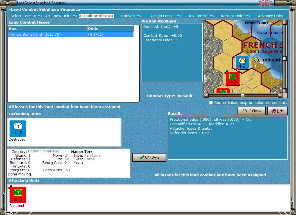Click the partially visible red unit on the map's bottom edge
The image size is (296, 215).
223,91
